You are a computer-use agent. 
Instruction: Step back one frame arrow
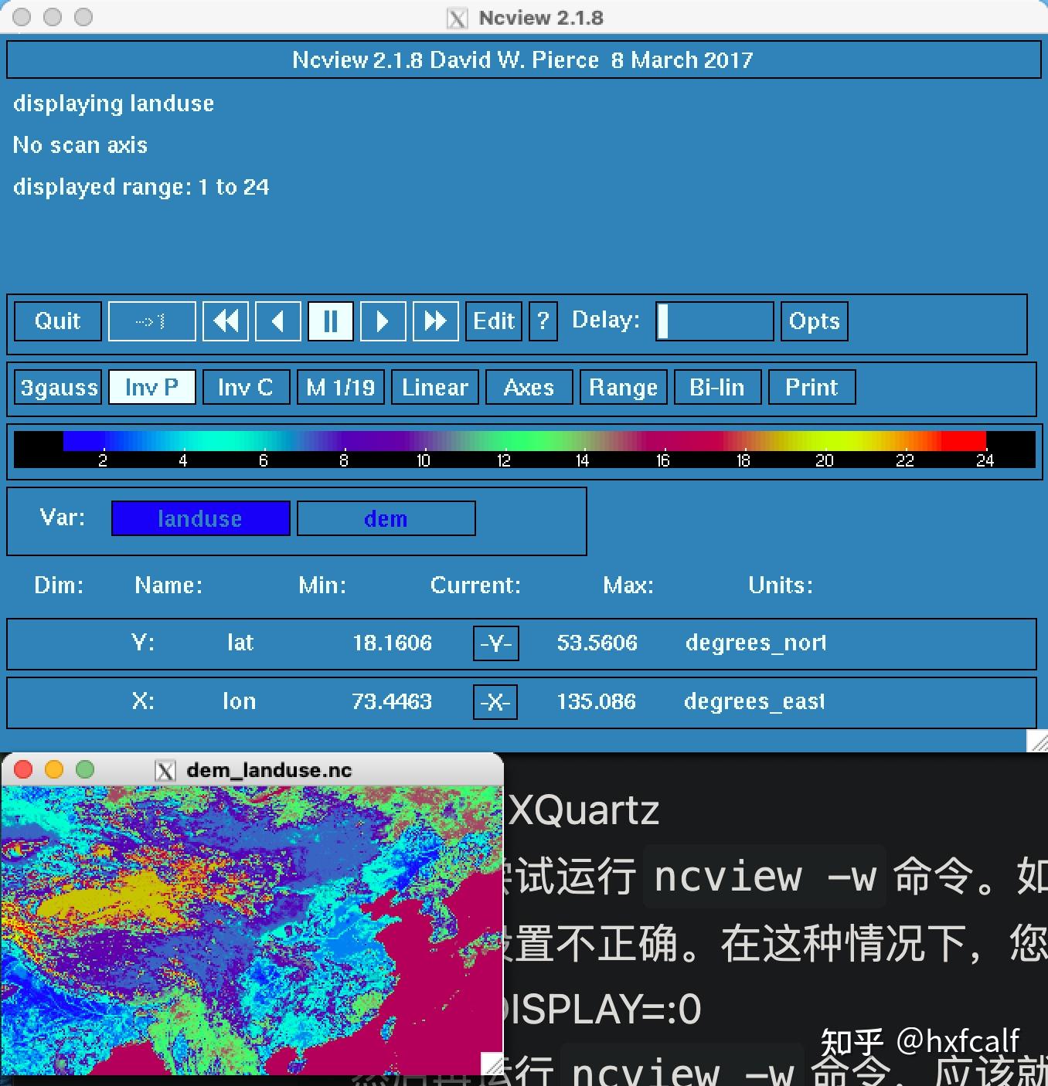(x=278, y=321)
